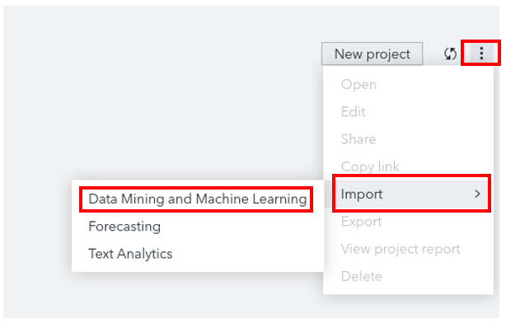Click the refresh projects icon
Image resolution: width=506 pixels, height=323 pixels.
point(450,54)
